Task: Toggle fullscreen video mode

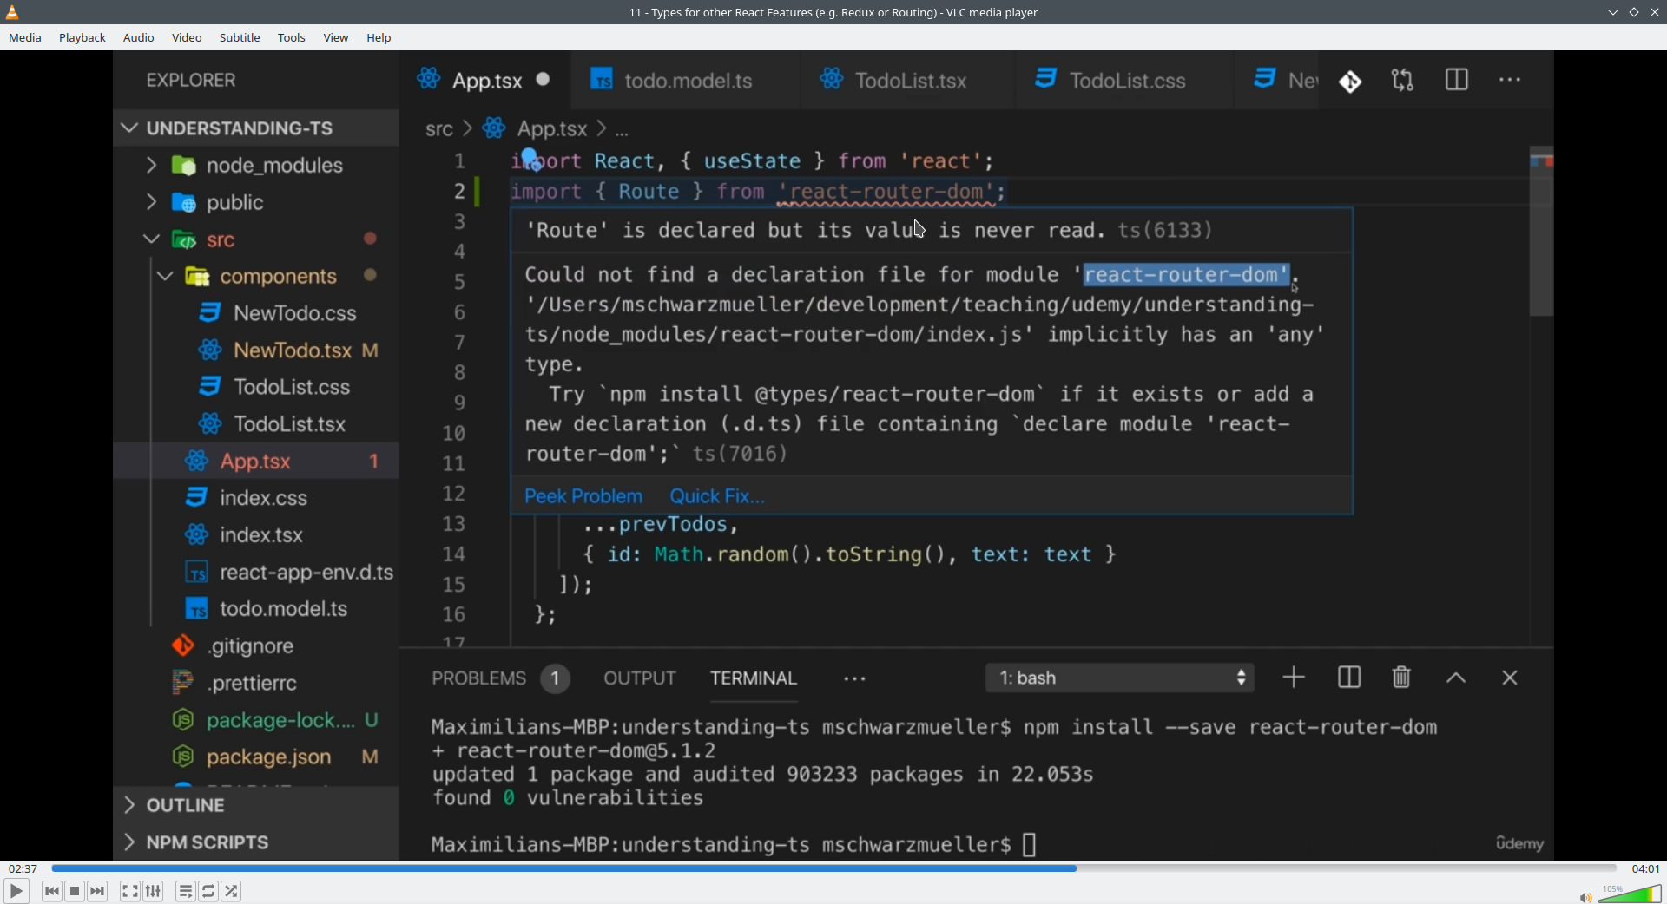Action: coord(130,891)
